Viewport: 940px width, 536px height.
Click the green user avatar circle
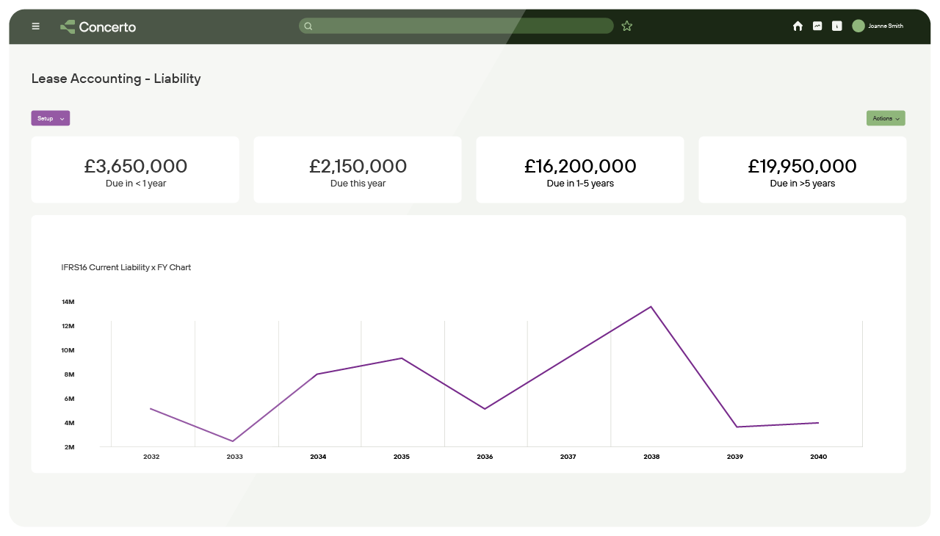(858, 26)
